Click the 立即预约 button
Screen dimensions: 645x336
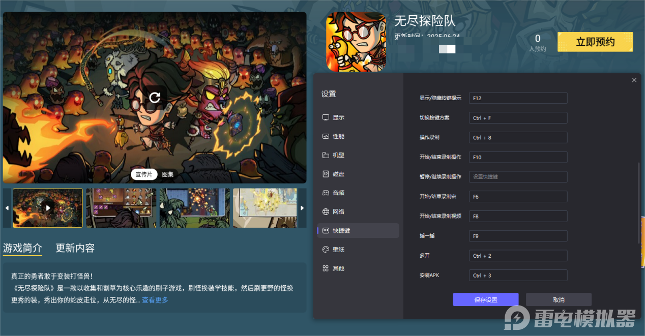tap(595, 42)
